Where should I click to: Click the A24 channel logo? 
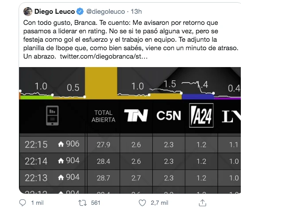[201, 116]
